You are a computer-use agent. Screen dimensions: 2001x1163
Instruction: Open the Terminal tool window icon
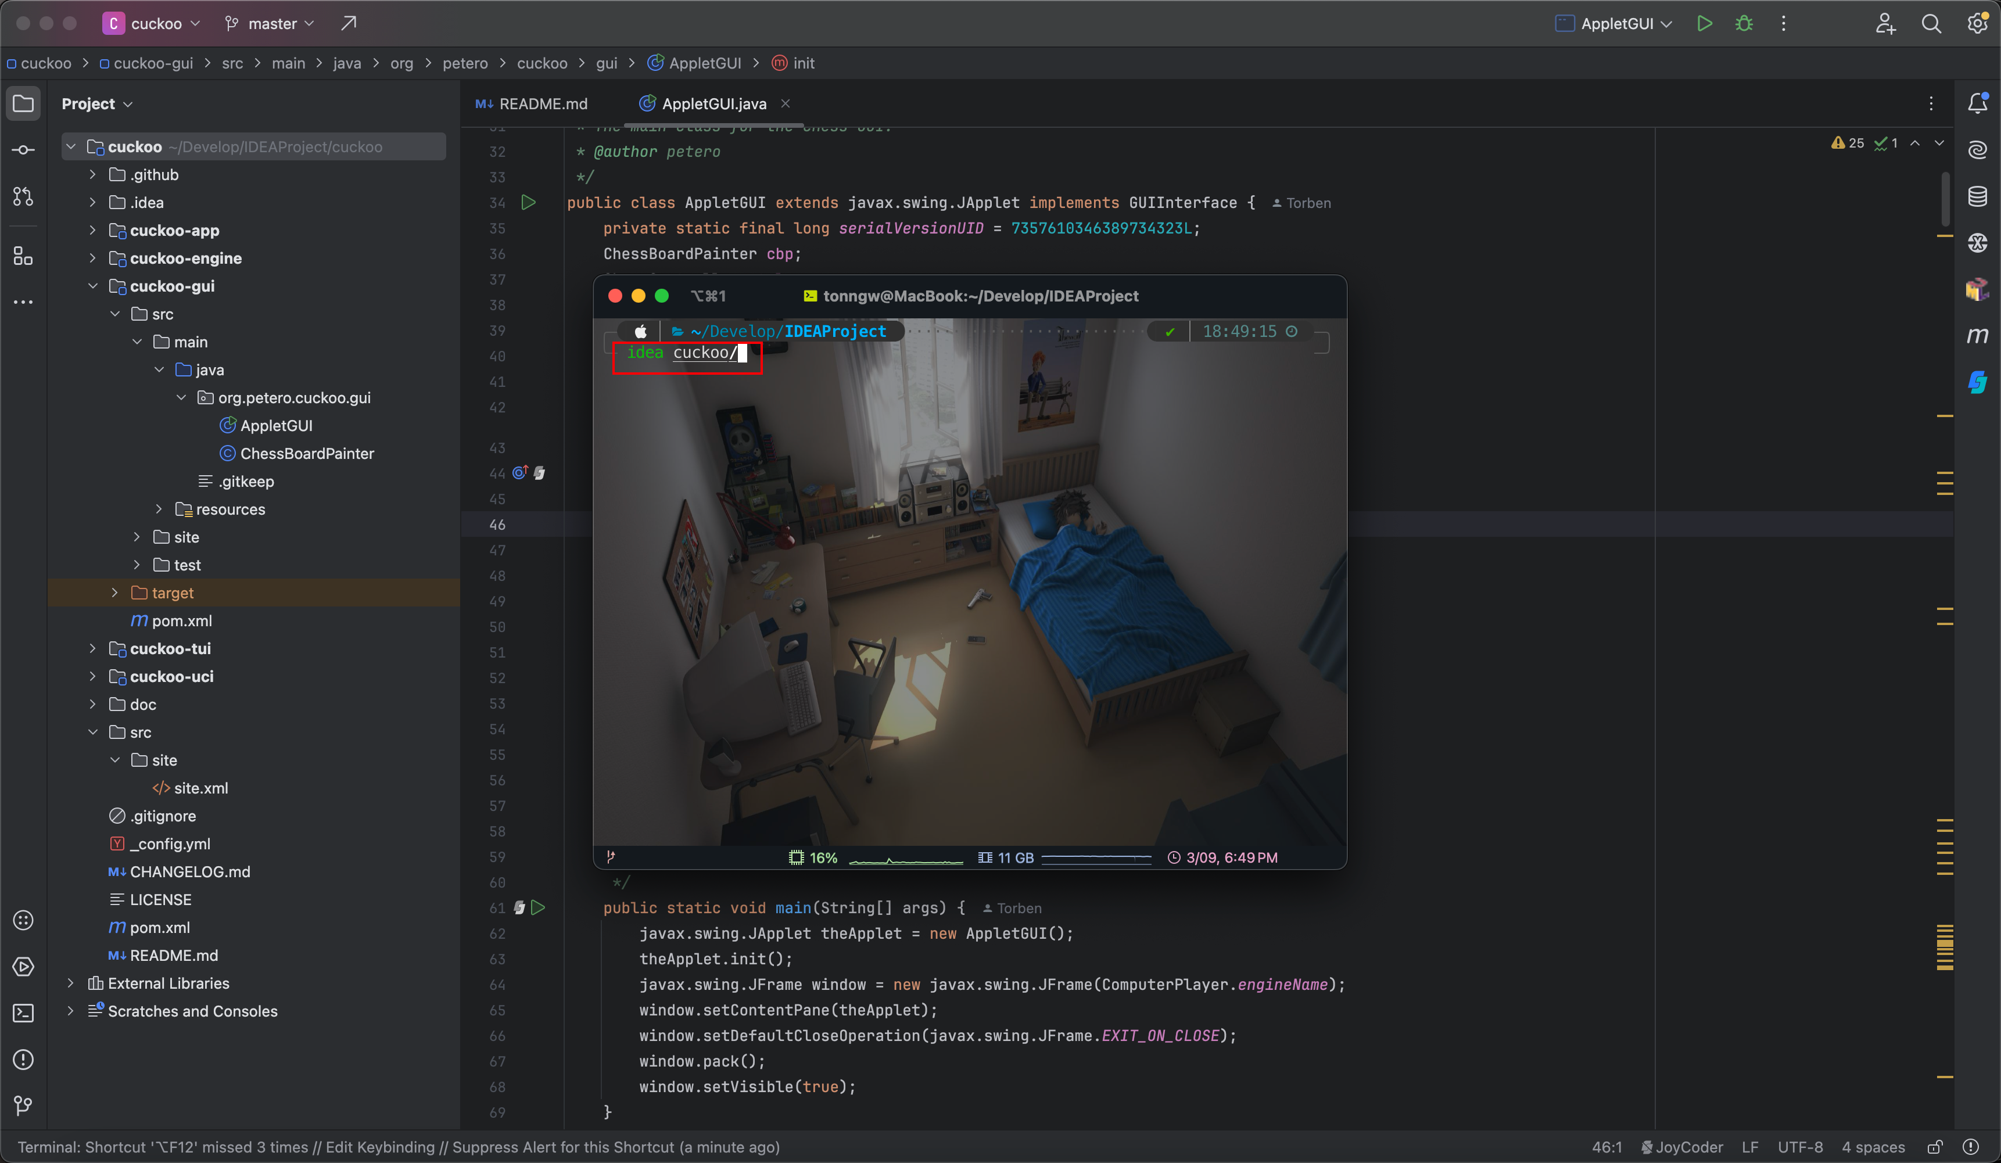[x=23, y=1013]
